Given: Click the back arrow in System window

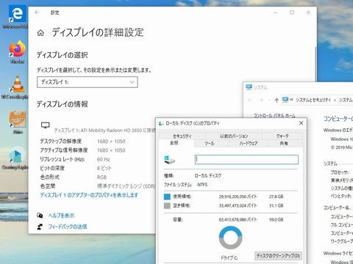Looking at the screenshot, I should [x=250, y=100].
